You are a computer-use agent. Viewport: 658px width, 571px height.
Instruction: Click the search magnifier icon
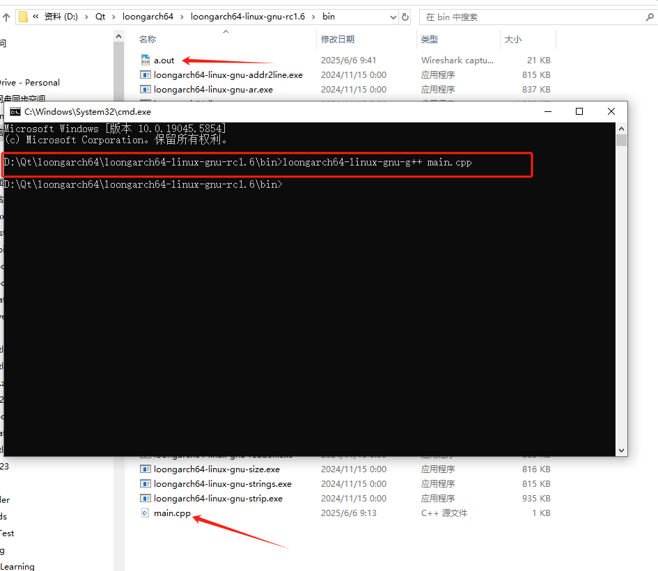coord(650,17)
